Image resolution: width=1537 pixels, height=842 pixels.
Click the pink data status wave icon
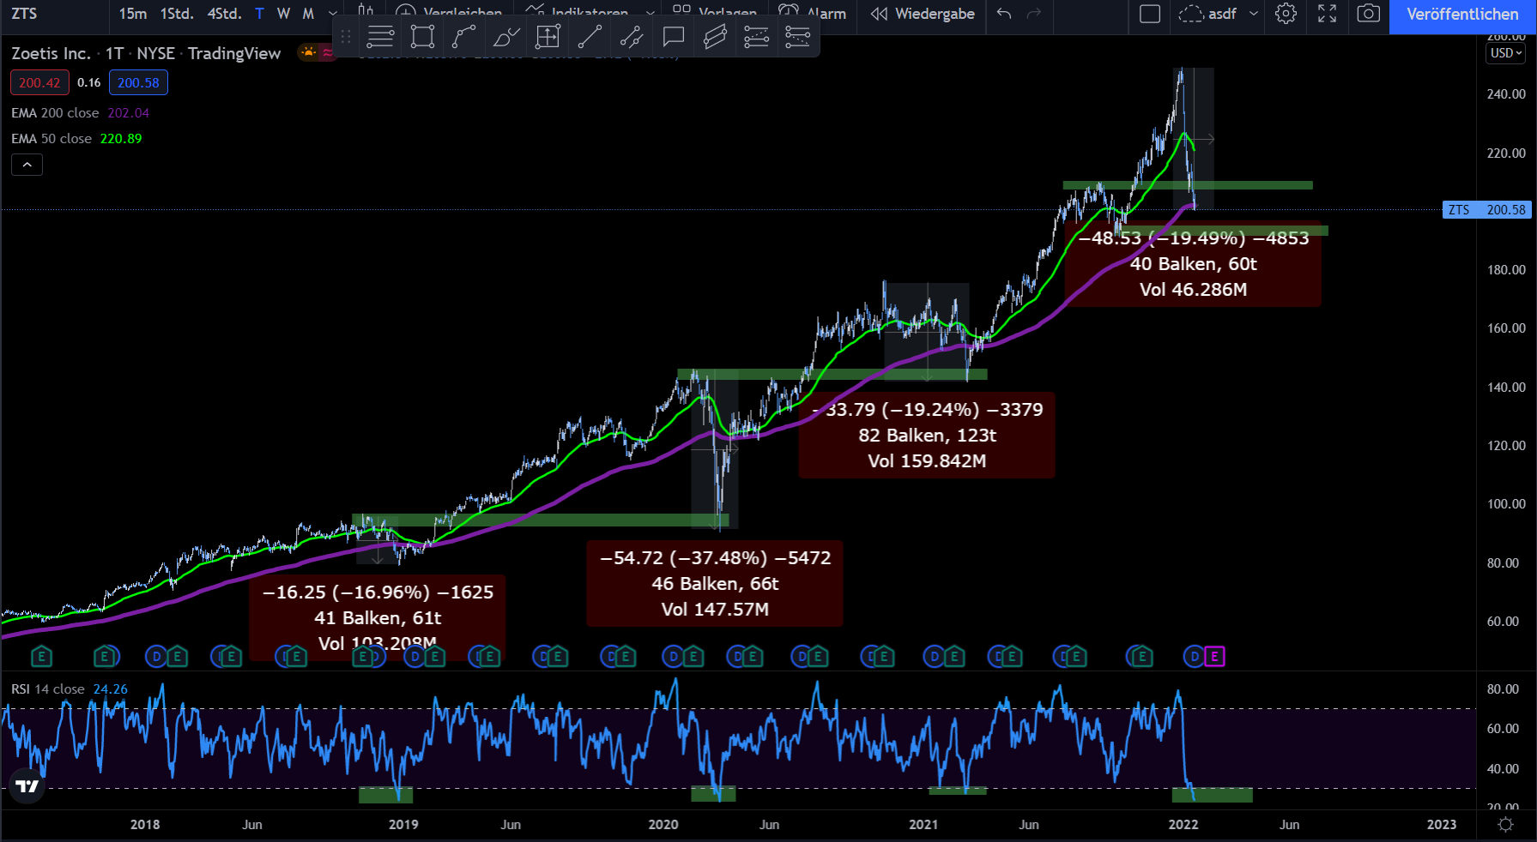(x=328, y=52)
